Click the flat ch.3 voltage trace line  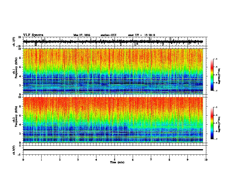(x=113, y=150)
